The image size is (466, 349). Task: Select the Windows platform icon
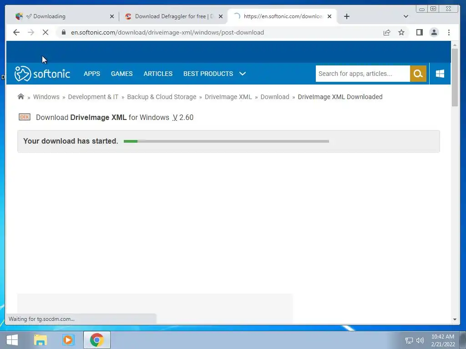tap(440, 74)
